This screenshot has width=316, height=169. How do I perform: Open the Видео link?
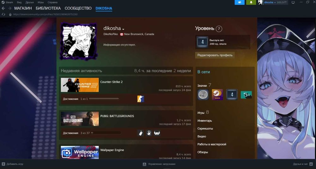point(202,137)
